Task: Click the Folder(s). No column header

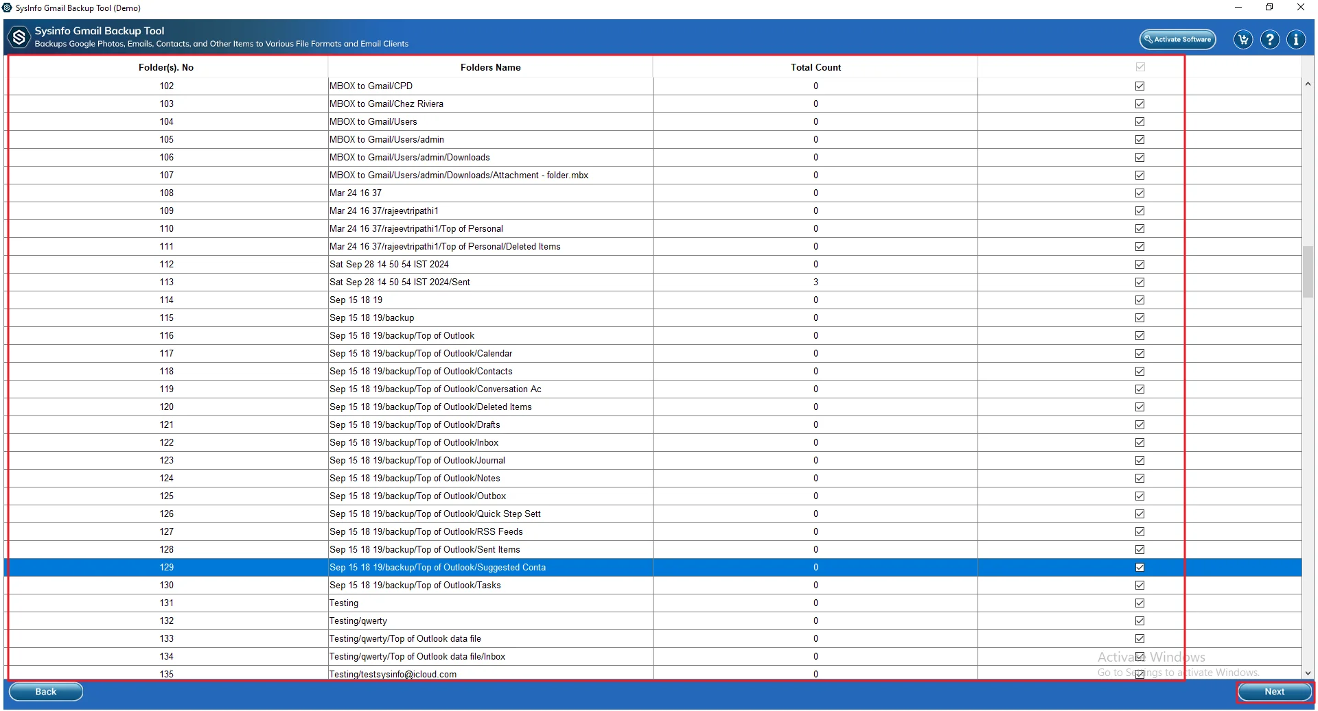Action: pyautogui.click(x=165, y=67)
